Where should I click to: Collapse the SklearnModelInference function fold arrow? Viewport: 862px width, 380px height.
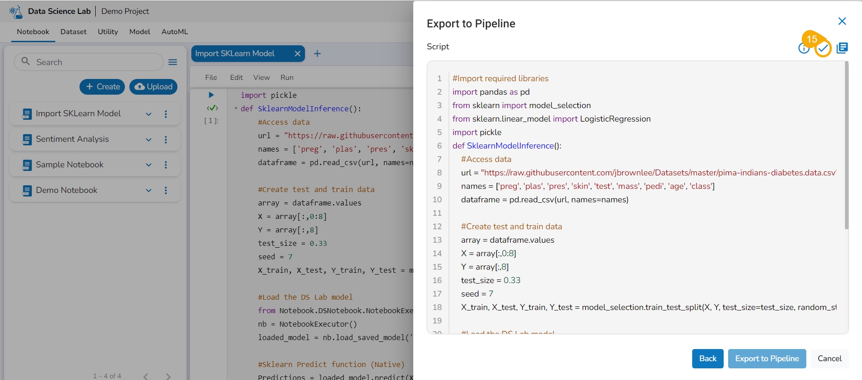point(236,109)
